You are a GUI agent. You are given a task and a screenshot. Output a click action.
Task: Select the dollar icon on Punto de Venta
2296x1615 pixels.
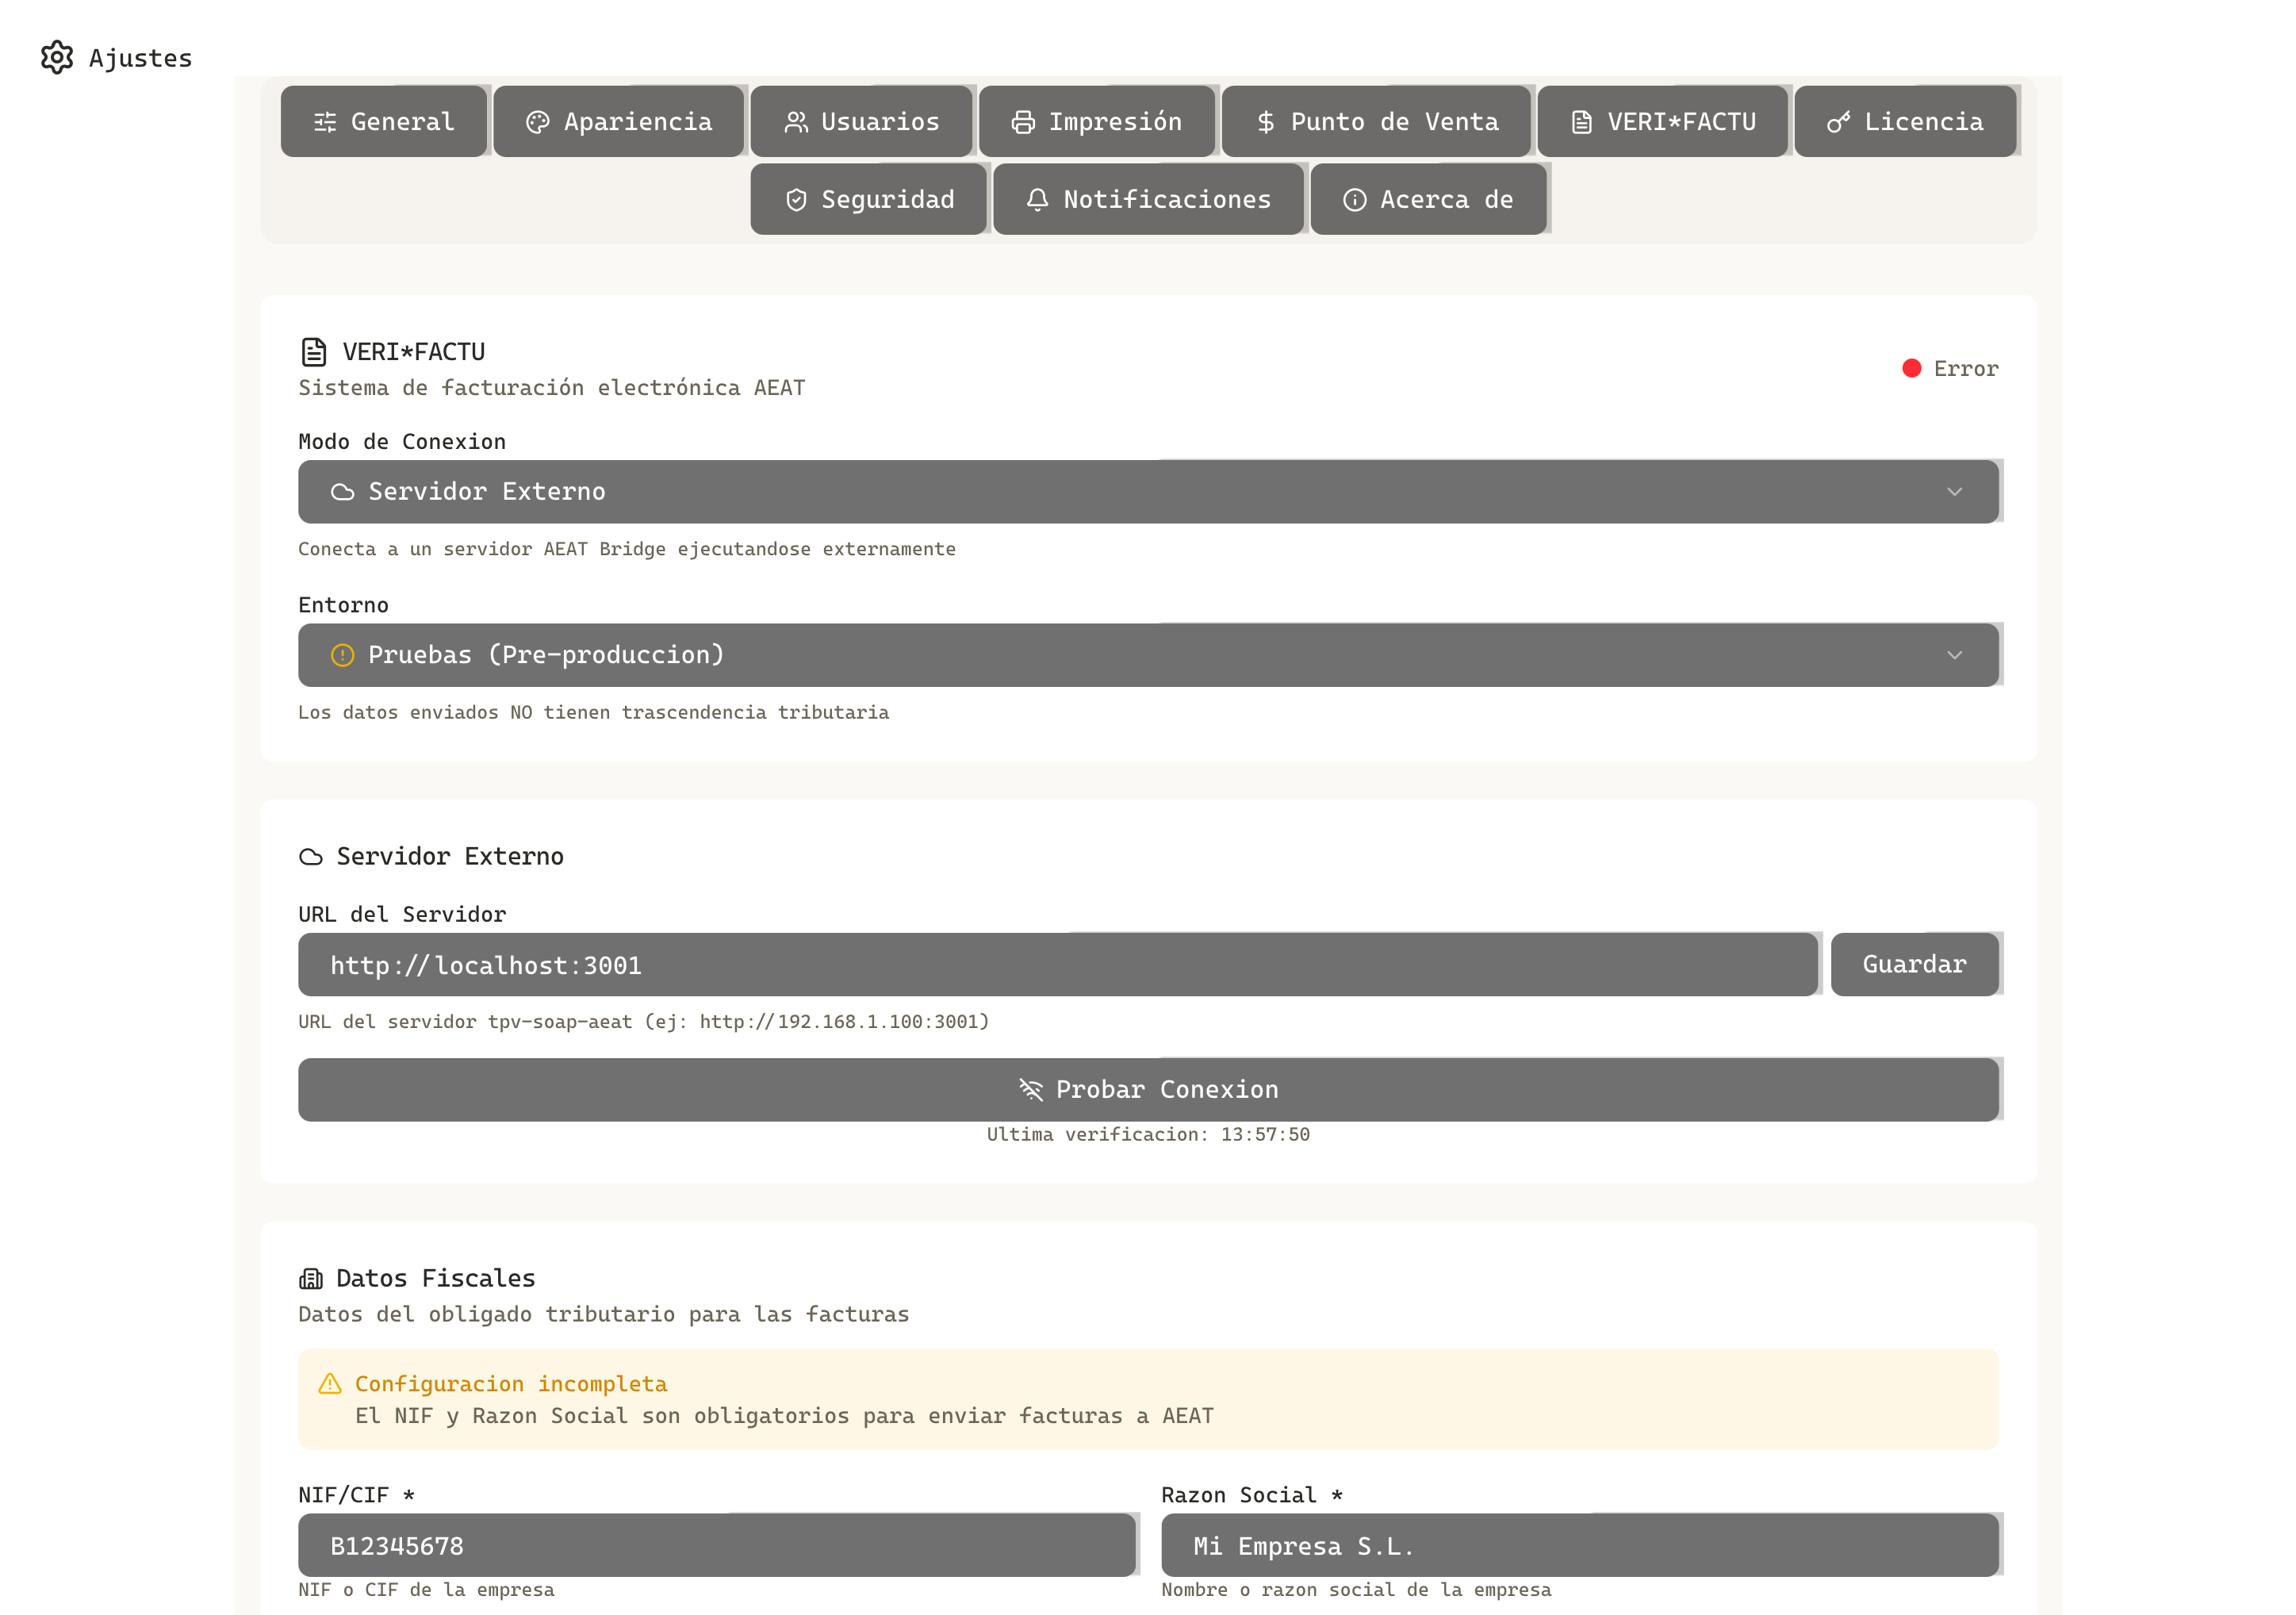point(1264,121)
